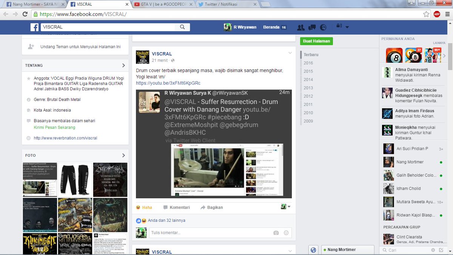Viewport: 453px width, 255px height.
Task: Expand the Tentang section chevron
Action: (123, 65)
